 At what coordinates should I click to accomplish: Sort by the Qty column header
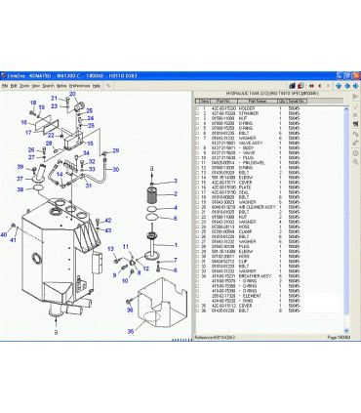(x=282, y=102)
